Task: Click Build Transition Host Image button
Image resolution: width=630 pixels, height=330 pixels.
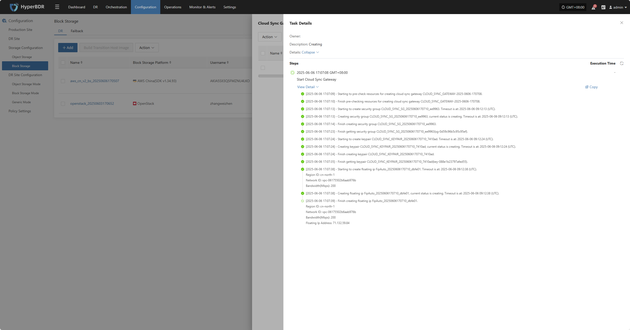Action: 106,48
